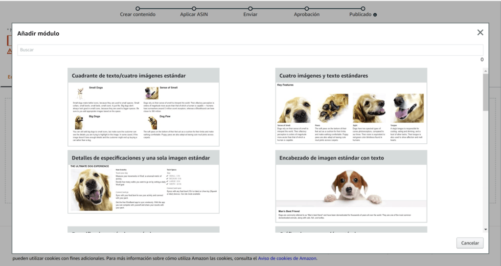The height and width of the screenshot is (266, 501).
Task: Click the Big Dogs image in quadrant module
Action: click(79, 123)
